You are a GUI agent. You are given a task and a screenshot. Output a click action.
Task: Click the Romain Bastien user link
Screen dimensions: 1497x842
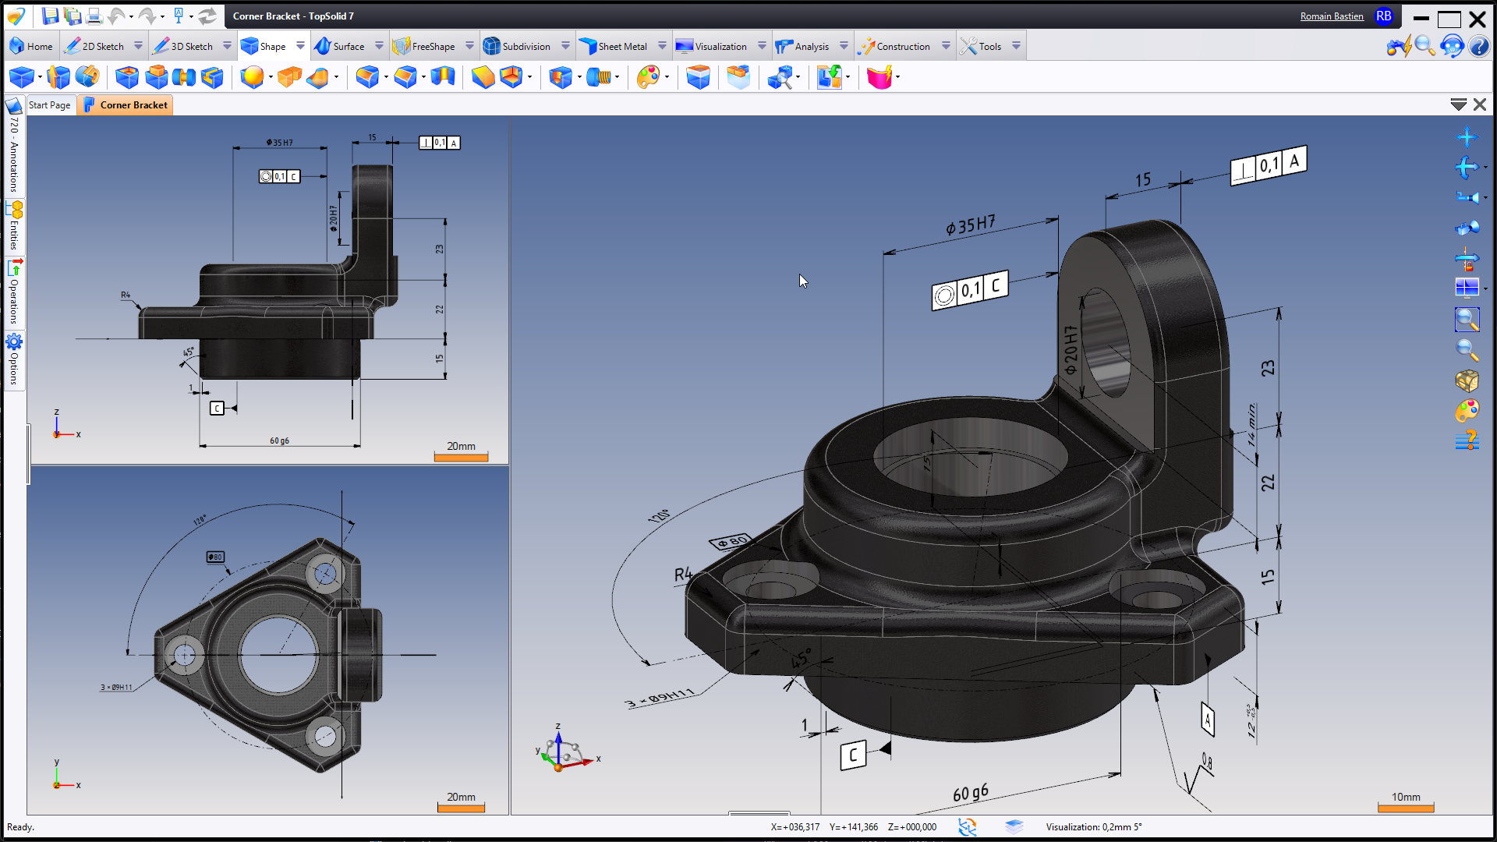point(1331,16)
